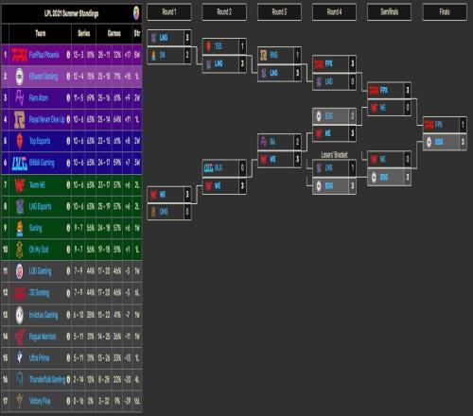Open the Suning team name link

35,228
